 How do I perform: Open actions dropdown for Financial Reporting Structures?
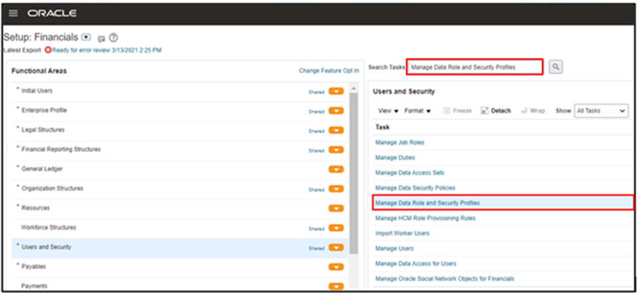pyautogui.click(x=336, y=150)
